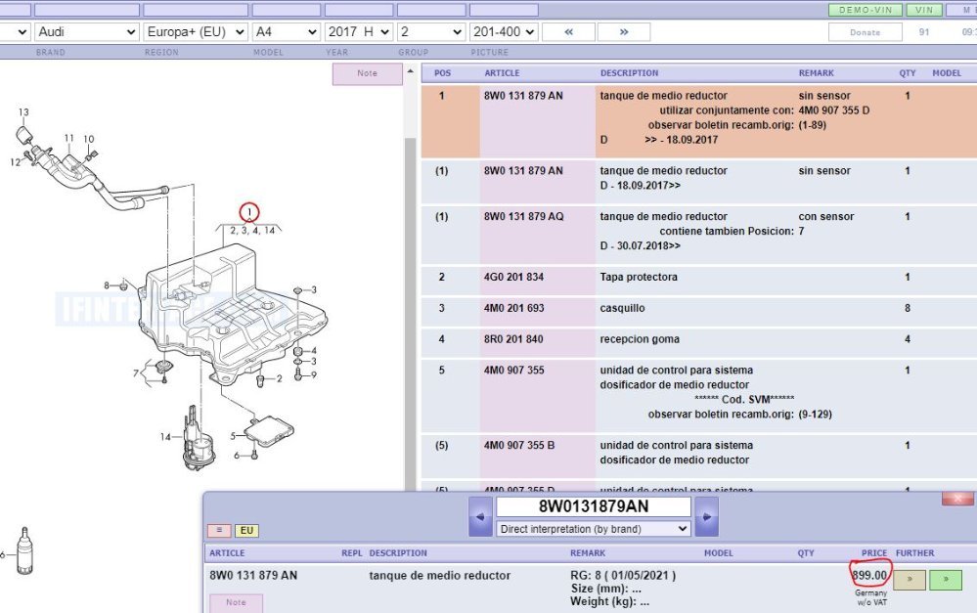
Task: Click position 1 callout in the diagram
Action: coord(249,212)
